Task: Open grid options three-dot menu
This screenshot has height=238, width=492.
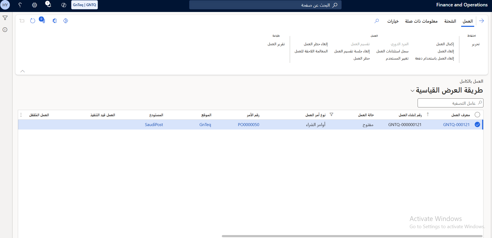Action: click(21, 115)
